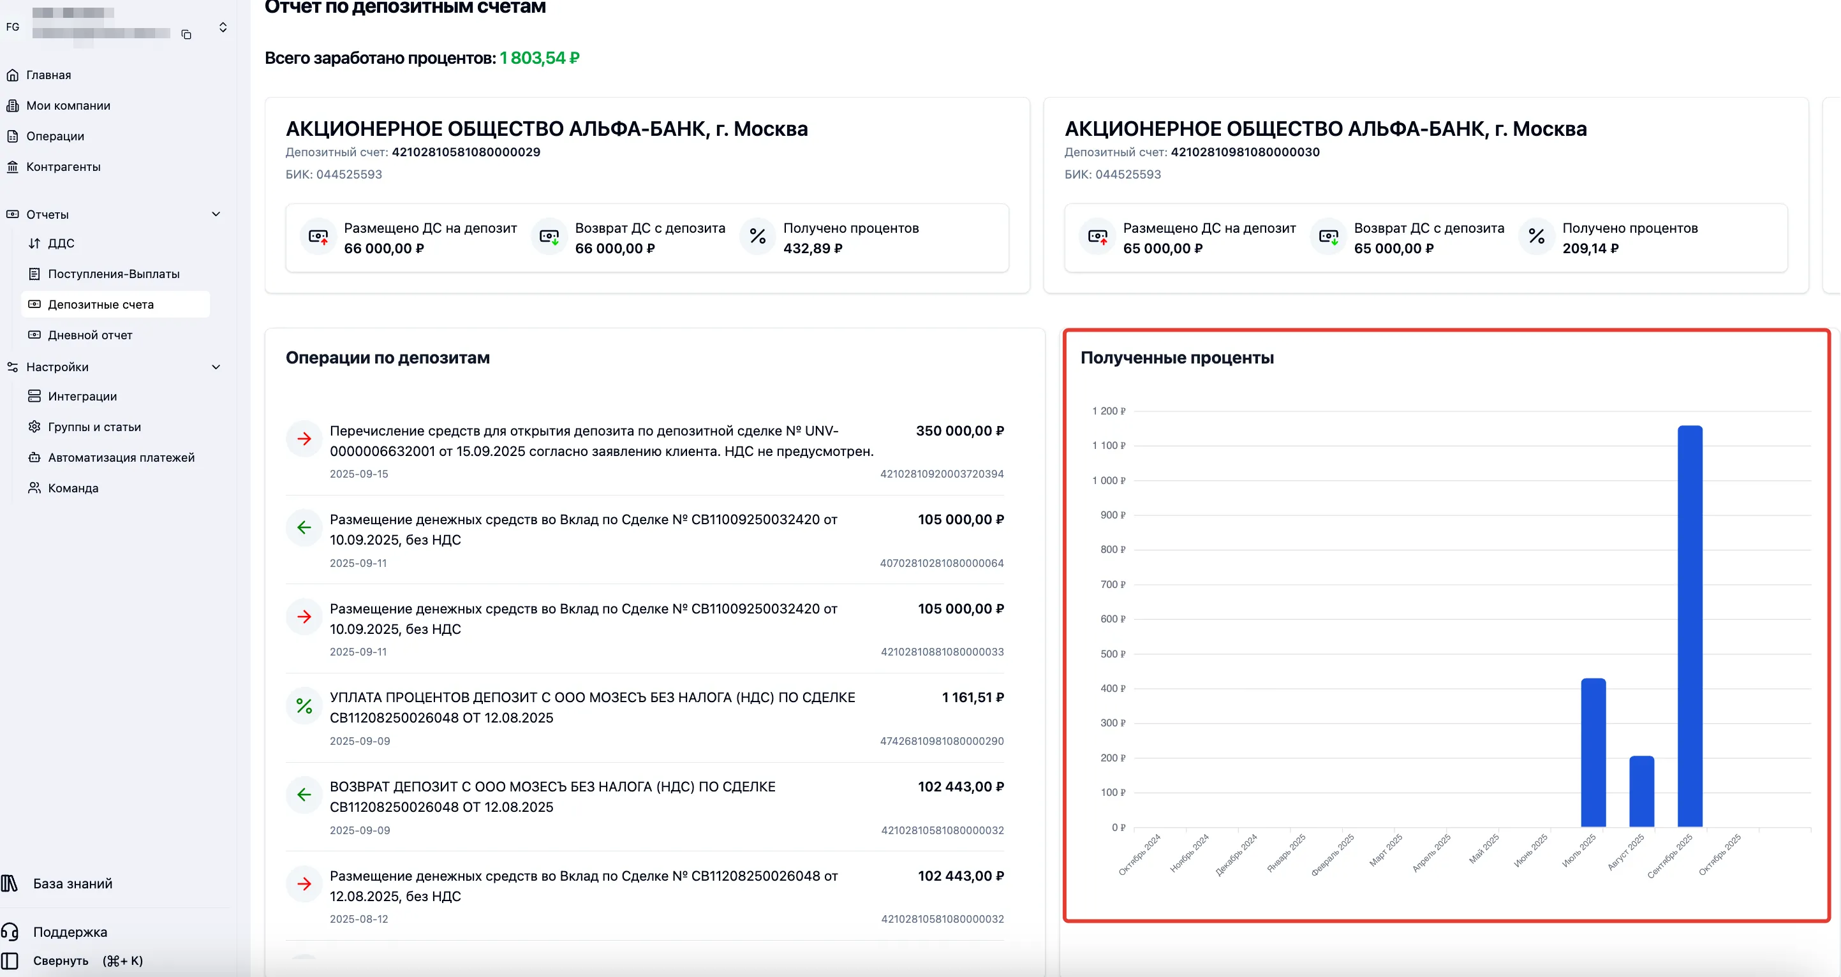
Task: Click account number 42102810920003720394
Action: (x=942, y=474)
